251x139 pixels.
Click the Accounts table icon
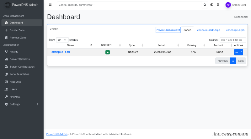tap(6, 82)
